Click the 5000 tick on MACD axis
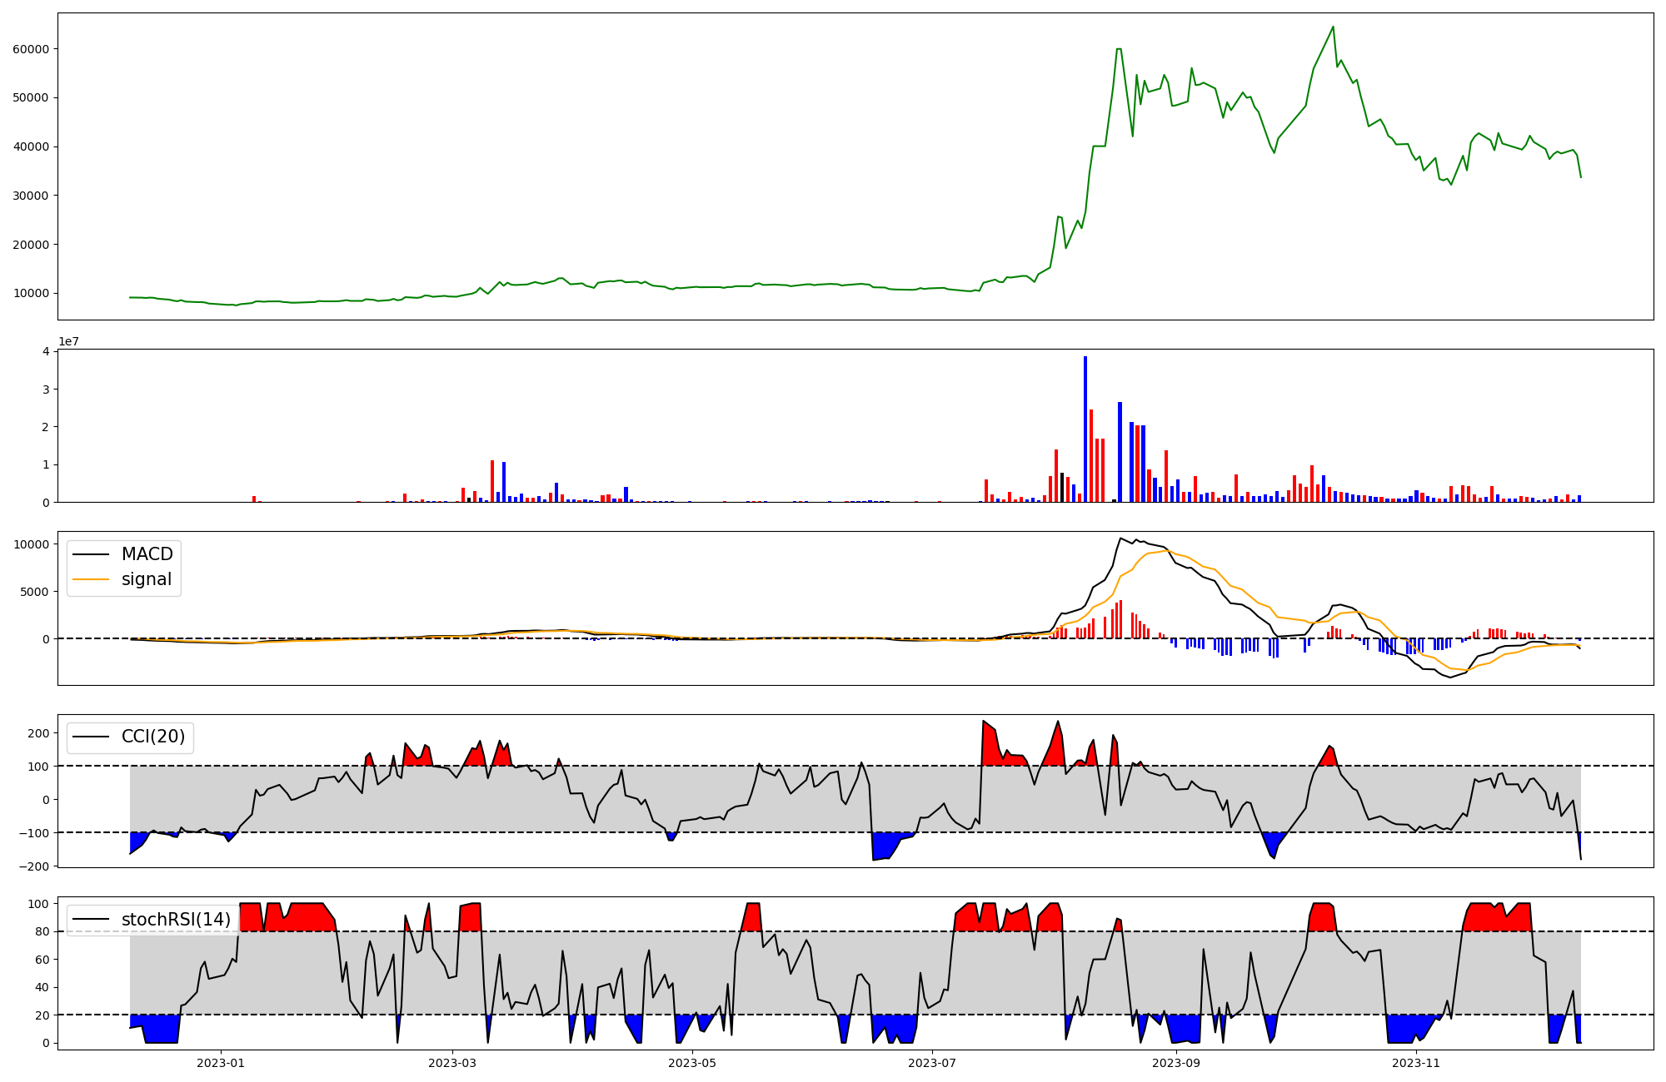1666x1082 pixels. (34, 592)
